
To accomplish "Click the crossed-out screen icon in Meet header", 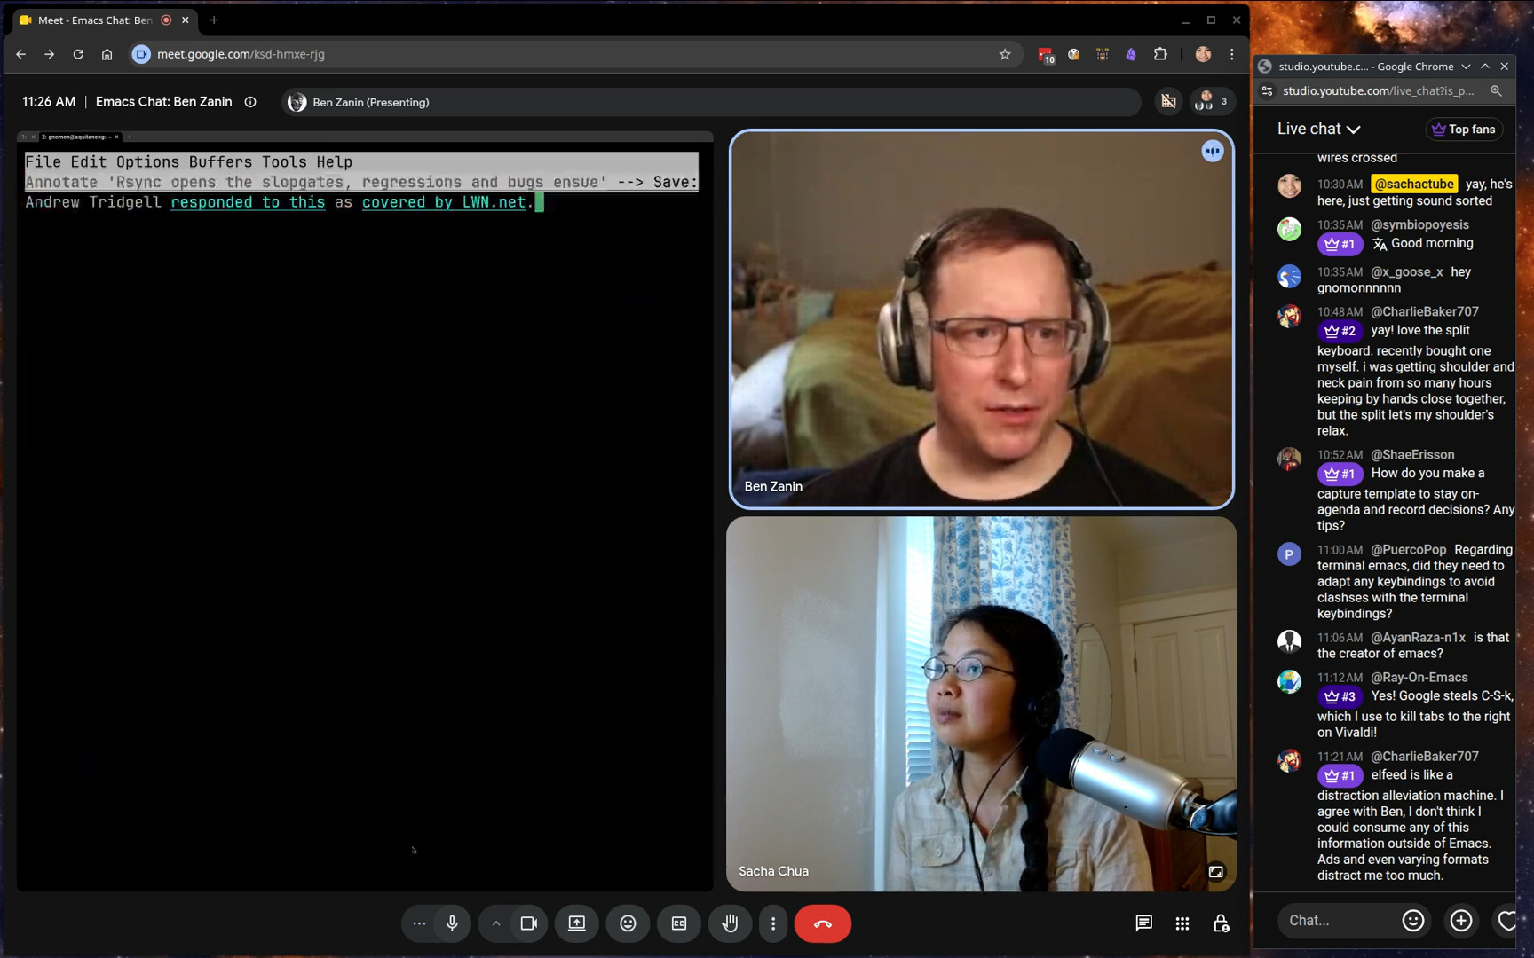I will 1169,102.
